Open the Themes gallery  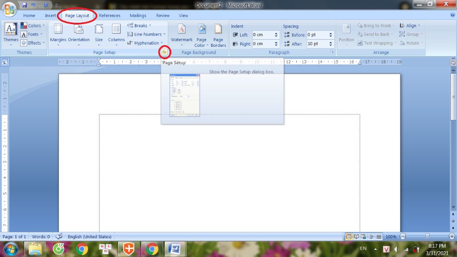click(x=11, y=34)
